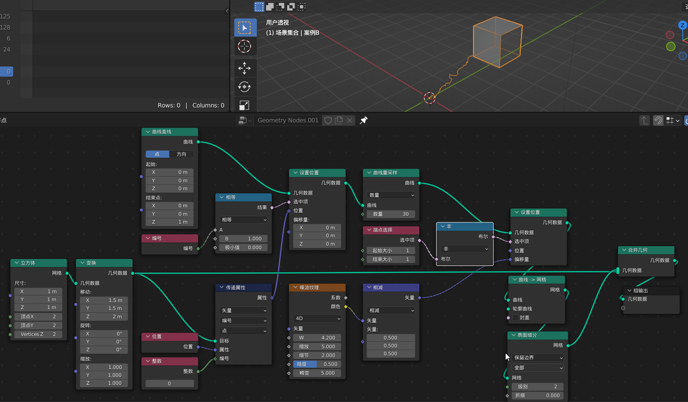This screenshot has height=402, width=688.
Task: Go to parent node tree arrow
Action: pos(644,120)
